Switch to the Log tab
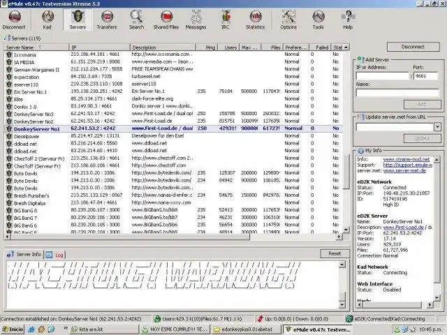 coord(55,255)
